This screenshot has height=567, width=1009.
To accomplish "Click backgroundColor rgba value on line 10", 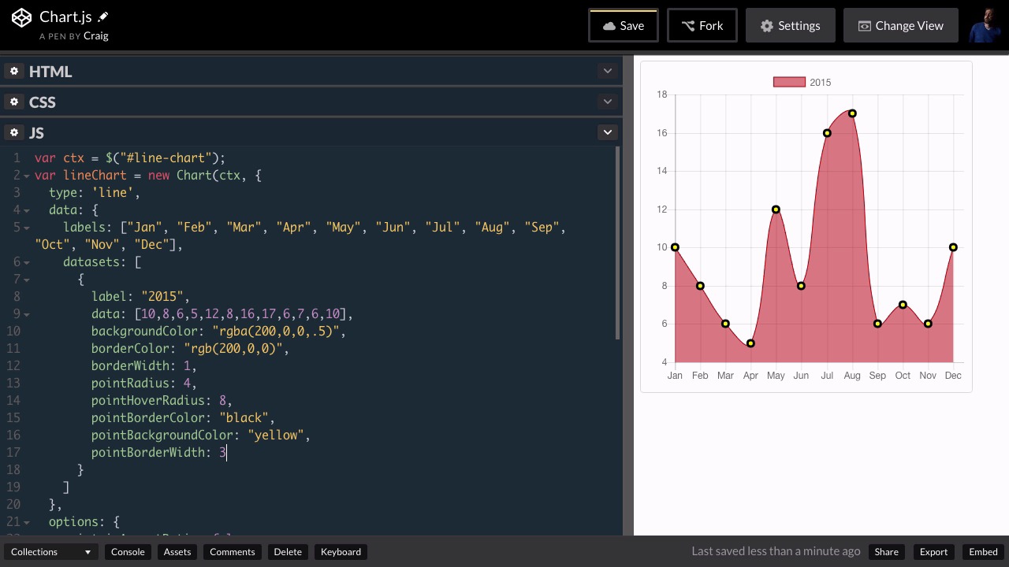I will 276,332.
